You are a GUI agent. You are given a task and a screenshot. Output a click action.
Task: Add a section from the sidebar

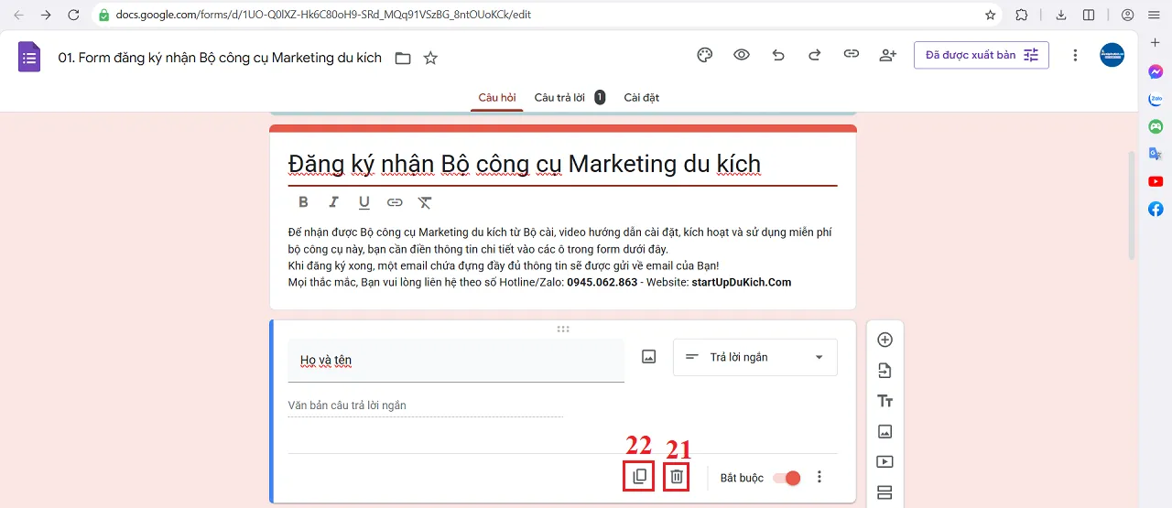(884, 492)
